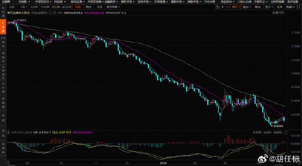Open the 沪深港通 menu

click(161, 2)
